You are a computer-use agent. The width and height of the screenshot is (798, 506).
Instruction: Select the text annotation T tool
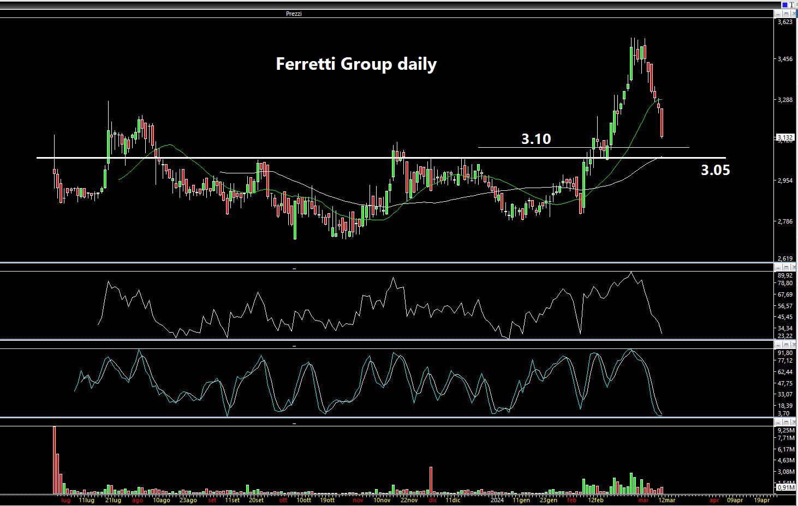tap(793, 4)
